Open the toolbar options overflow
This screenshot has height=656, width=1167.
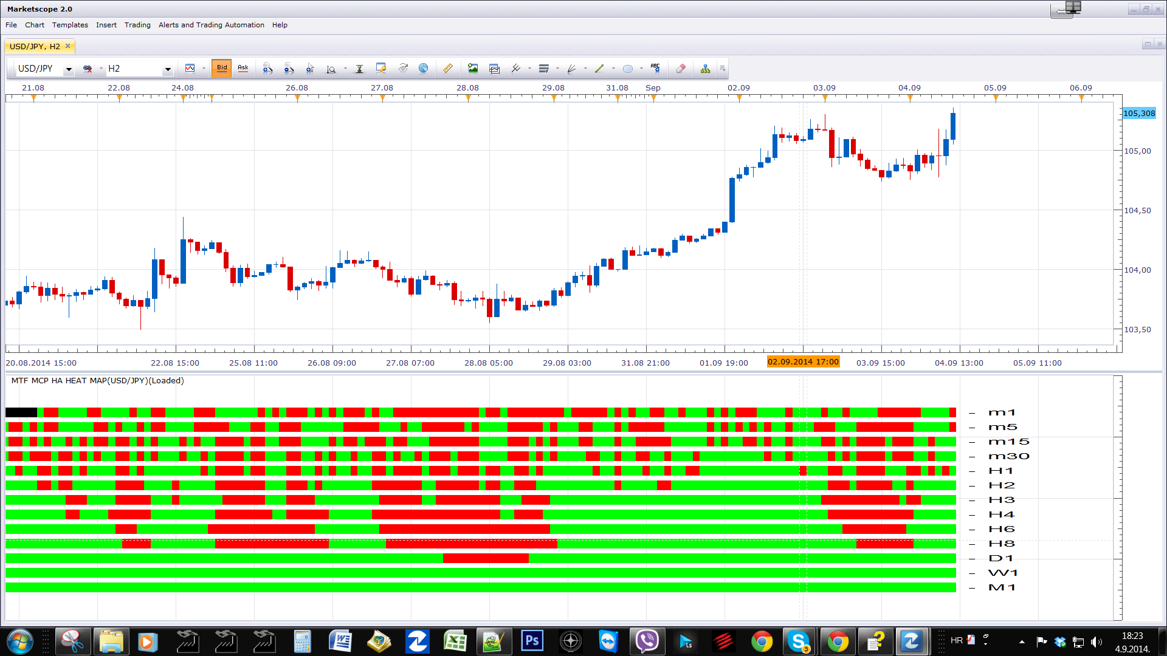[x=723, y=69]
